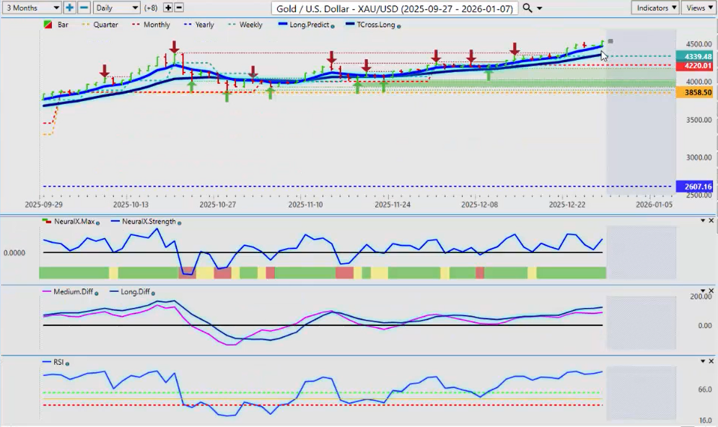Click the blue minus zoom-out button
Viewport: 718px width, 427px height.
[84, 7]
